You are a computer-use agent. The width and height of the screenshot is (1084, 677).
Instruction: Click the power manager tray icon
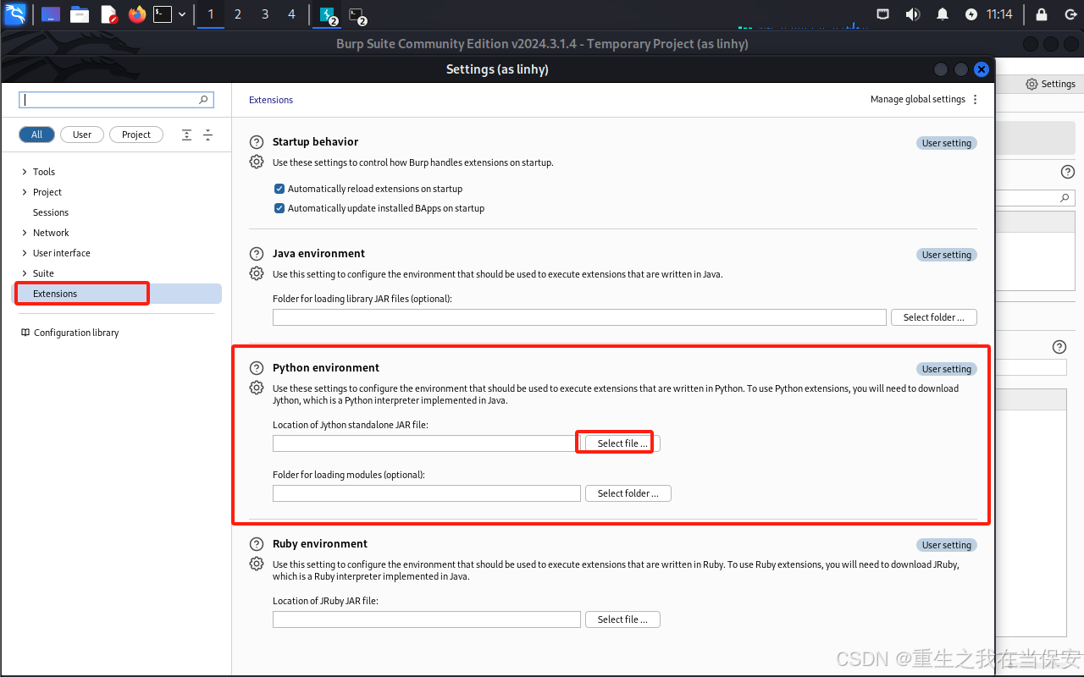[971, 14]
